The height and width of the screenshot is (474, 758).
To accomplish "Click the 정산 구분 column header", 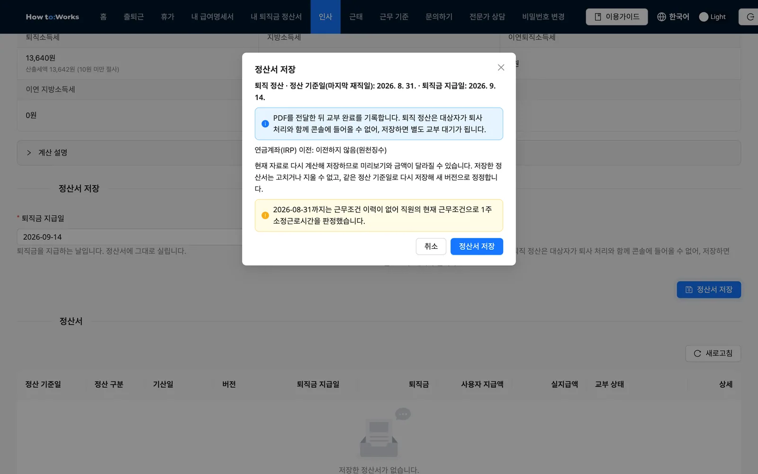I will [x=108, y=384].
